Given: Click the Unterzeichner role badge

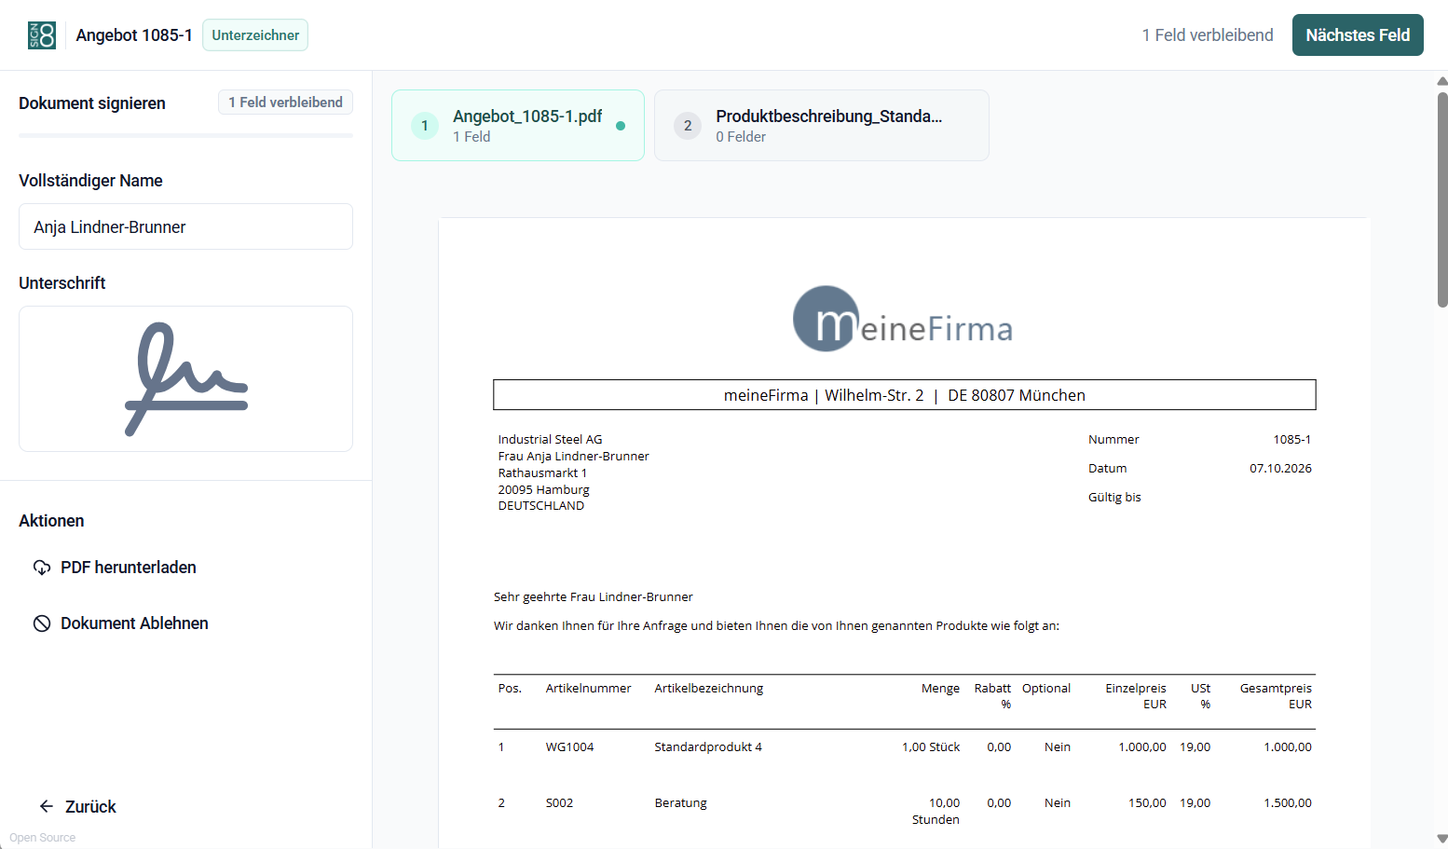Looking at the screenshot, I should 255,35.
